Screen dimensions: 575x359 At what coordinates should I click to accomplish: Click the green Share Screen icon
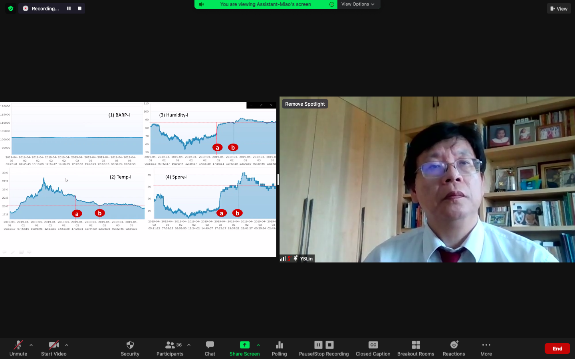pos(244,345)
